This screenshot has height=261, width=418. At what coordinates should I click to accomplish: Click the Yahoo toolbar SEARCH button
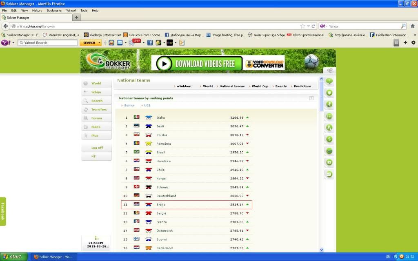89,42
